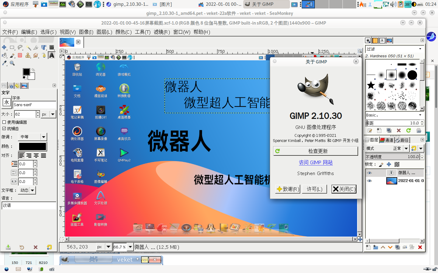Open the 颜色(C) menu
The width and height of the screenshot is (438, 273).
click(123, 32)
